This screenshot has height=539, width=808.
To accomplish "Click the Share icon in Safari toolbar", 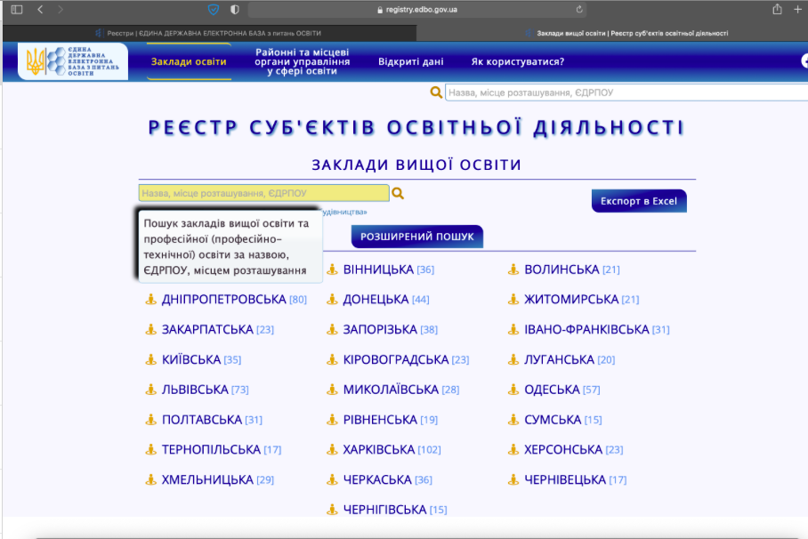I will coord(777,9).
